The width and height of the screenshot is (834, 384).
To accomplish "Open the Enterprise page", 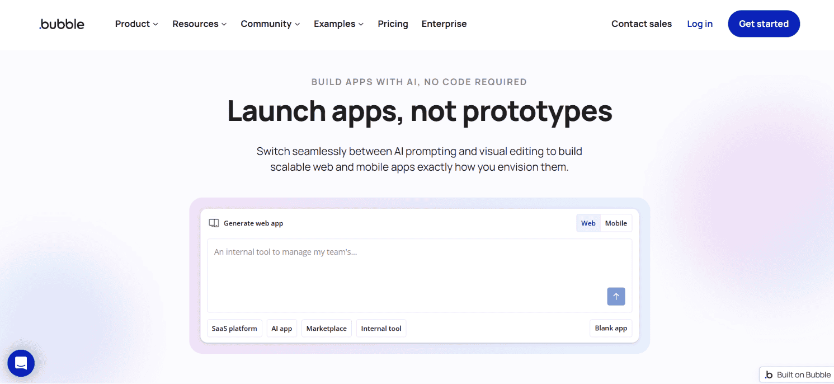I will [x=444, y=24].
